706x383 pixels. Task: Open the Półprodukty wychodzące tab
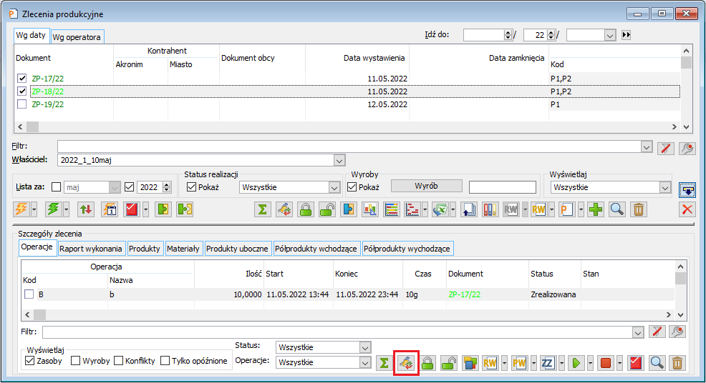point(407,249)
